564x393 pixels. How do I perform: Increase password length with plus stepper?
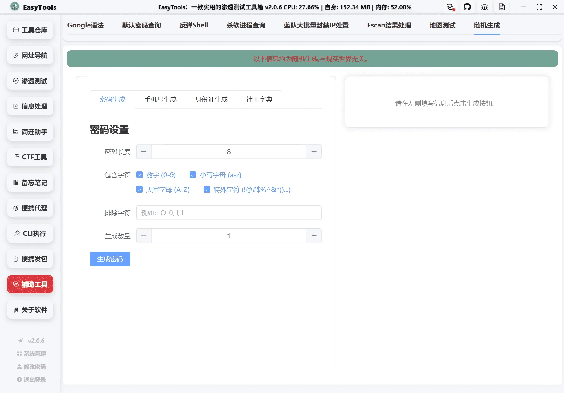click(314, 151)
